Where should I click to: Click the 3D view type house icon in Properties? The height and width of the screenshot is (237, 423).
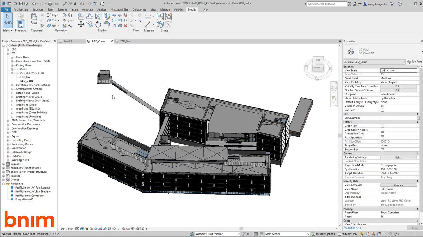click(x=351, y=52)
